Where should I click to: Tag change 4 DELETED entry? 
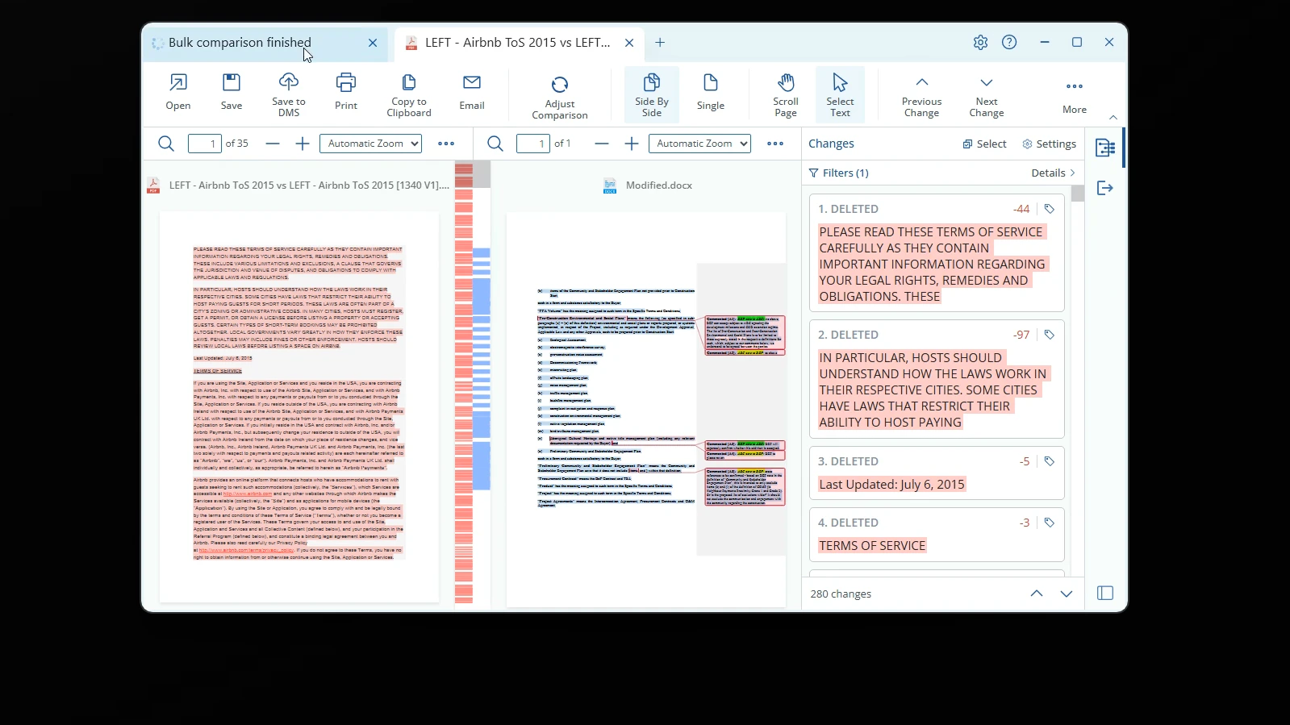tap(1050, 523)
